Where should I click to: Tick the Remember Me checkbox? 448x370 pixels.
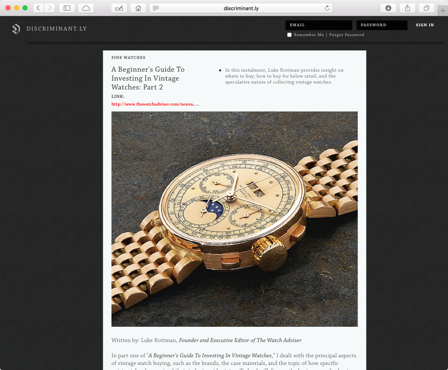click(x=290, y=35)
